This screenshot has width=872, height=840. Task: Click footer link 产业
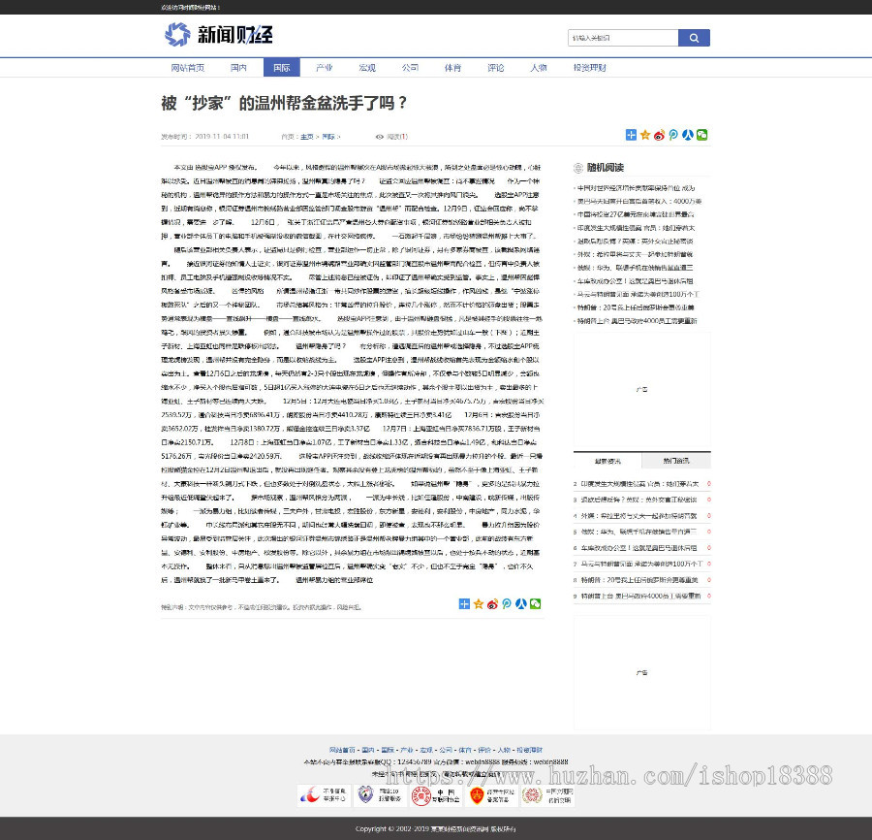(x=407, y=750)
